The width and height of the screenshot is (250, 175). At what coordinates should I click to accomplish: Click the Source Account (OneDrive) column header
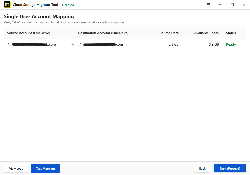29,33
